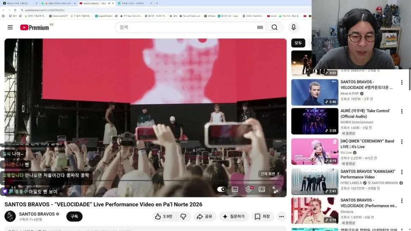The image size is (411, 231).
Task: Open AURÉ Take Control 3:28 thumbnail
Action: (x=315, y=121)
